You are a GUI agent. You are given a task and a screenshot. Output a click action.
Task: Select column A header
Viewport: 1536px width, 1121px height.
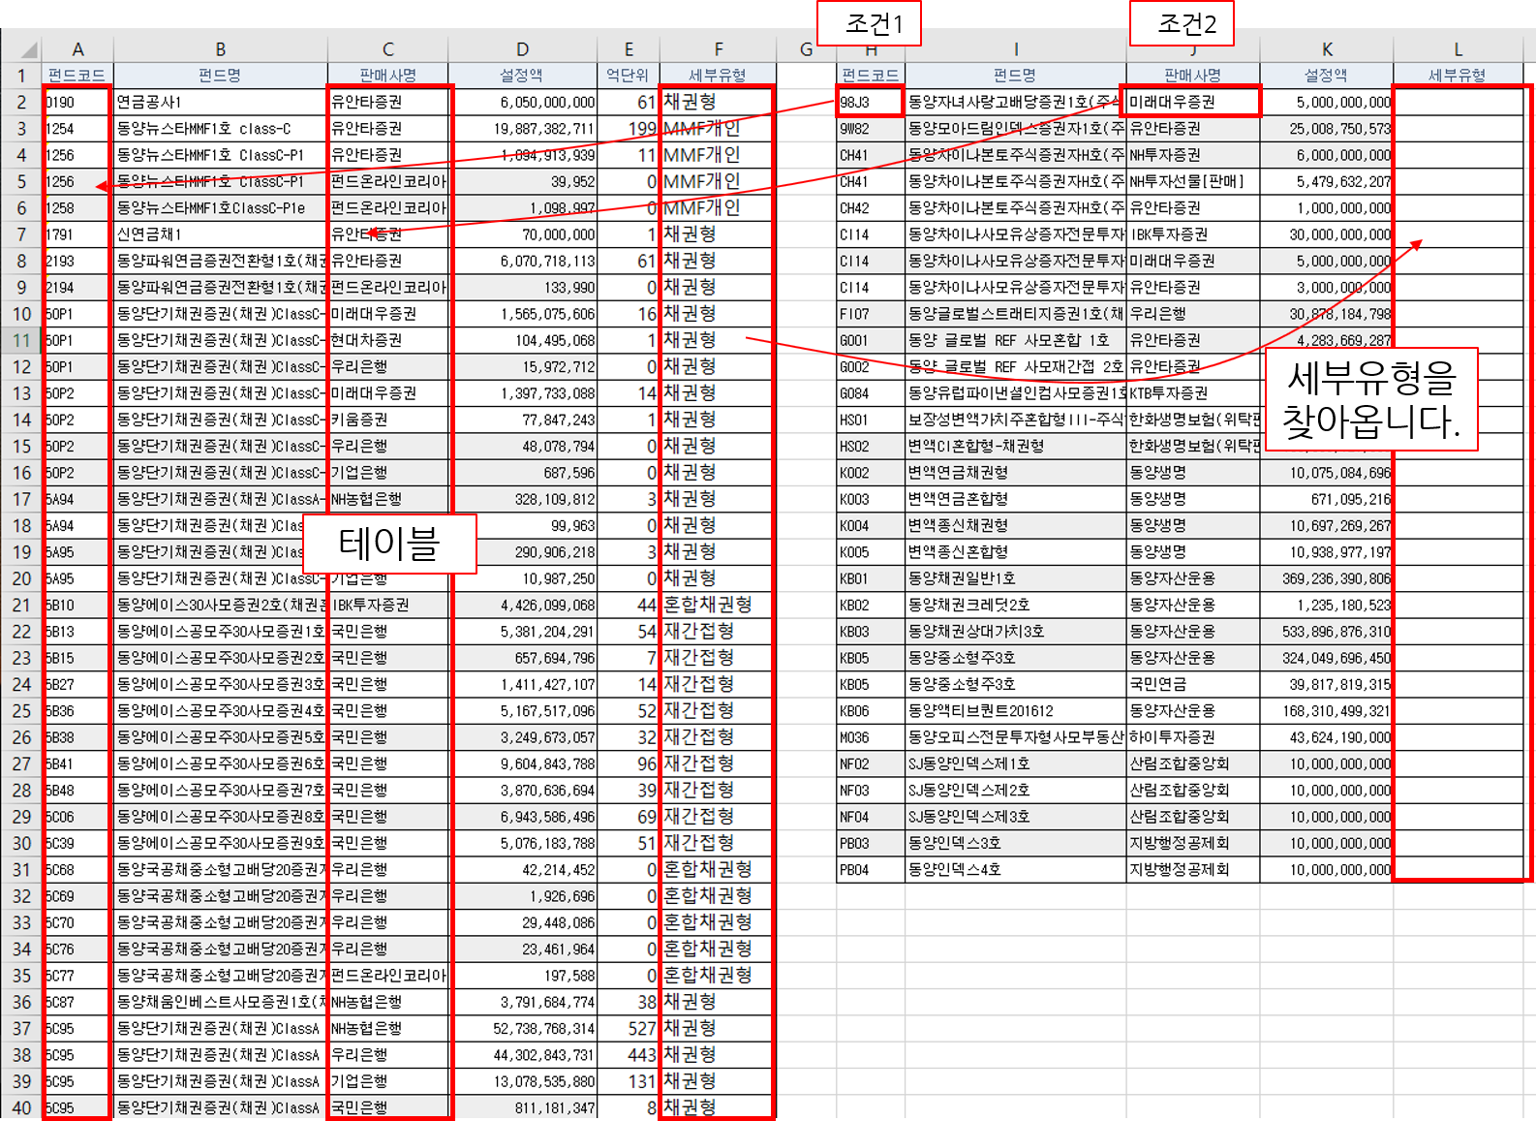coord(77,49)
